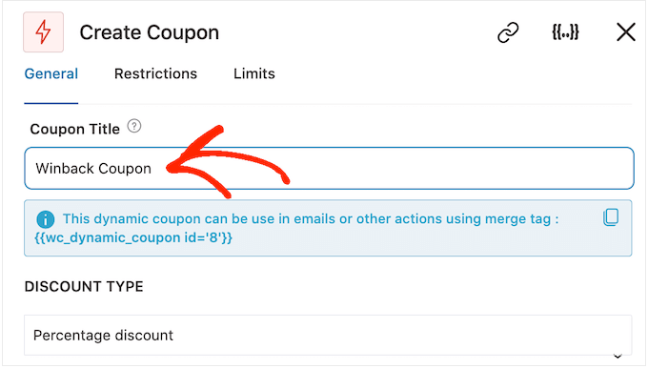Click the light blue info notice box
The height and width of the screenshot is (369, 648).
[x=328, y=228]
